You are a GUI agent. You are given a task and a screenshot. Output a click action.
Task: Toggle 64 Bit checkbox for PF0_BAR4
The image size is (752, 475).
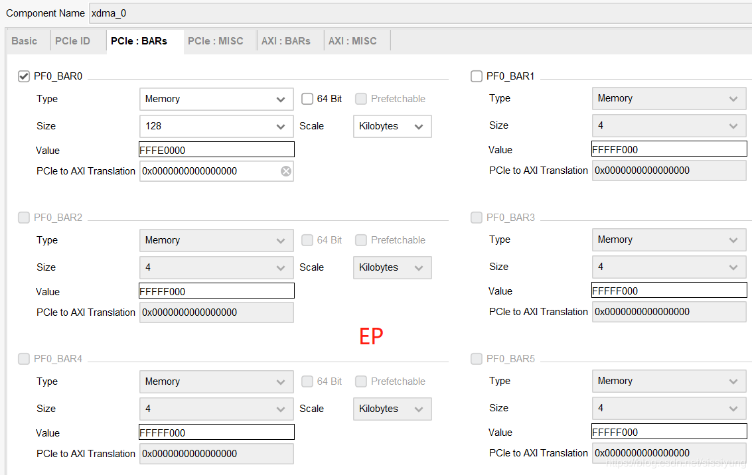(307, 381)
